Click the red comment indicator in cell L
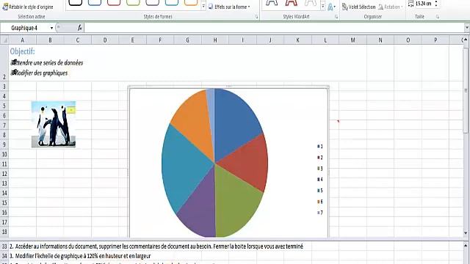470x264 pixels. 338,121
